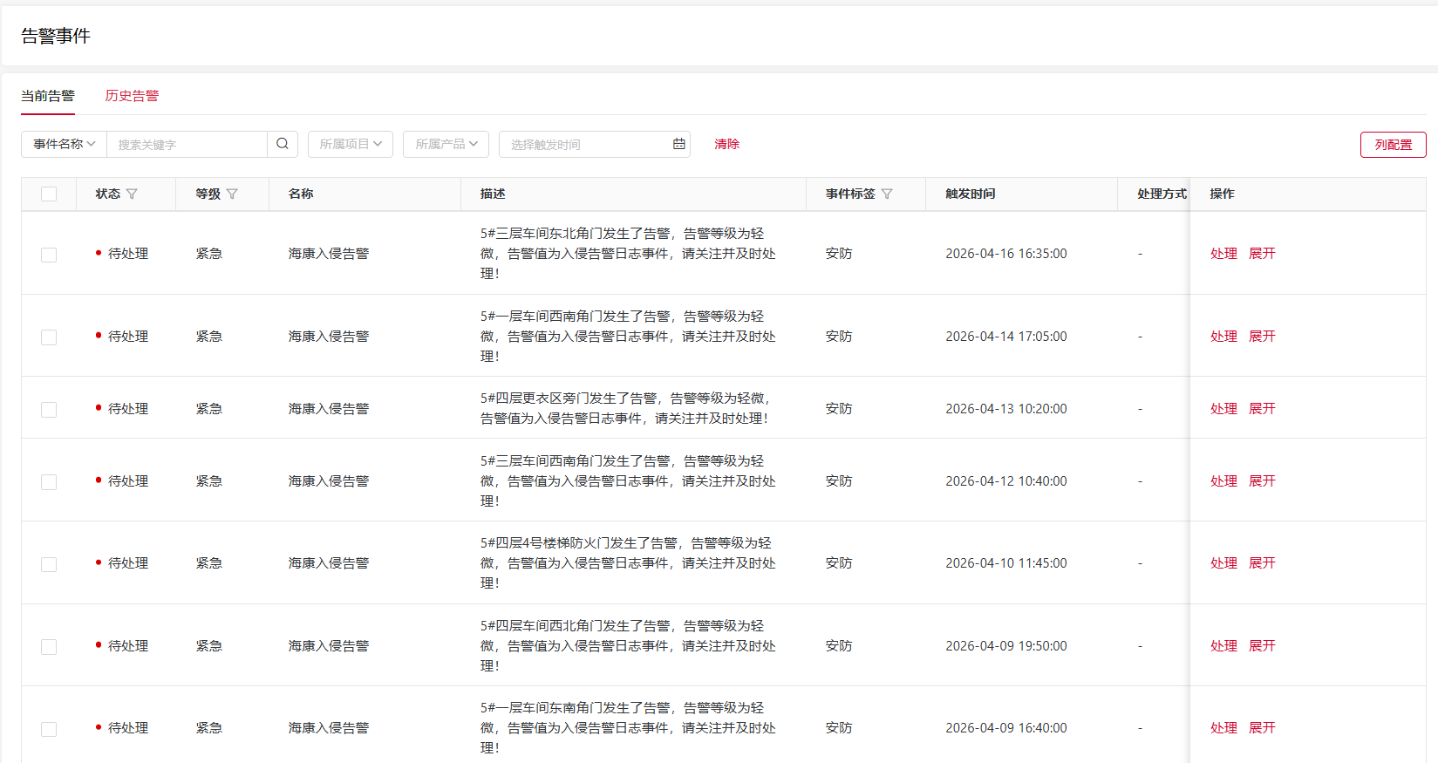Click description starting 5#三层车间东北角门
The height and width of the screenshot is (763, 1438).
628,254
